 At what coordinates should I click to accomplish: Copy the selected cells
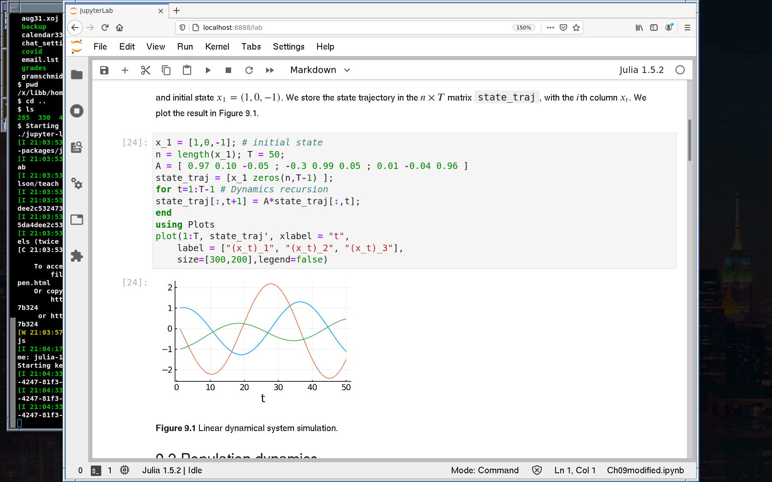[x=166, y=70]
